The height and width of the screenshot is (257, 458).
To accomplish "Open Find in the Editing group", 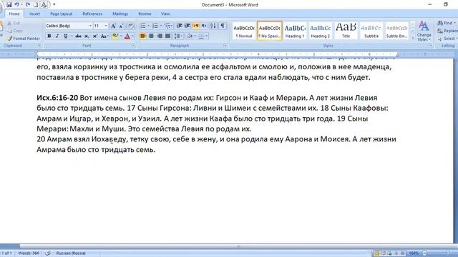I will 447,23.
